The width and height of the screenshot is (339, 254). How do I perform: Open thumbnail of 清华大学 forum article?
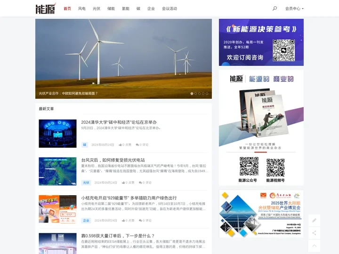[x=57, y=134]
